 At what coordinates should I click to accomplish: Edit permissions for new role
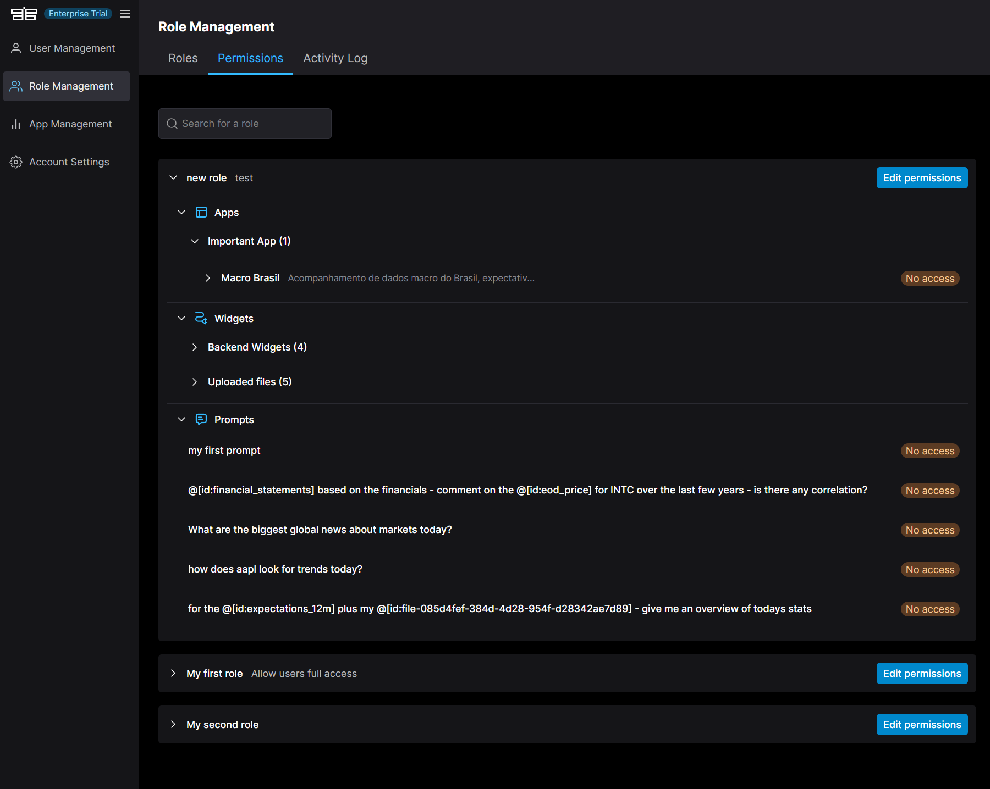coord(922,177)
